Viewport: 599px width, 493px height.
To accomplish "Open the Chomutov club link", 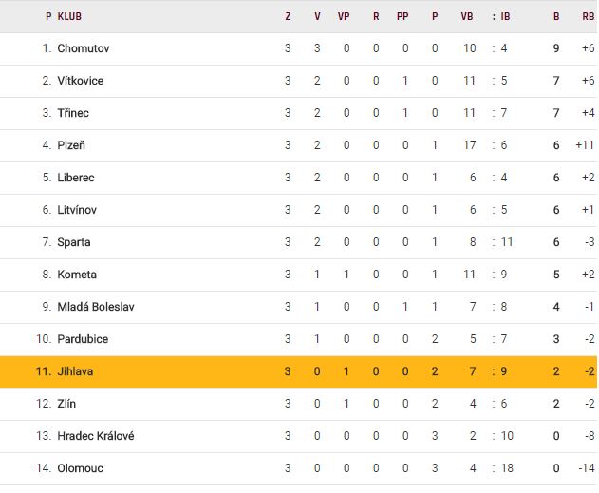I will 84,48.
